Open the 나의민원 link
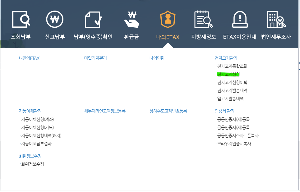This screenshot has width=300, height=192. pyautogui.click(x=157, y=58)
